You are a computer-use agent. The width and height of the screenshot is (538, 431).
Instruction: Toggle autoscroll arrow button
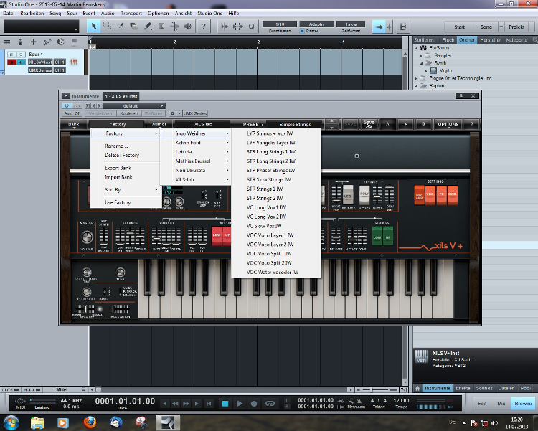click(x=379, y=27)
